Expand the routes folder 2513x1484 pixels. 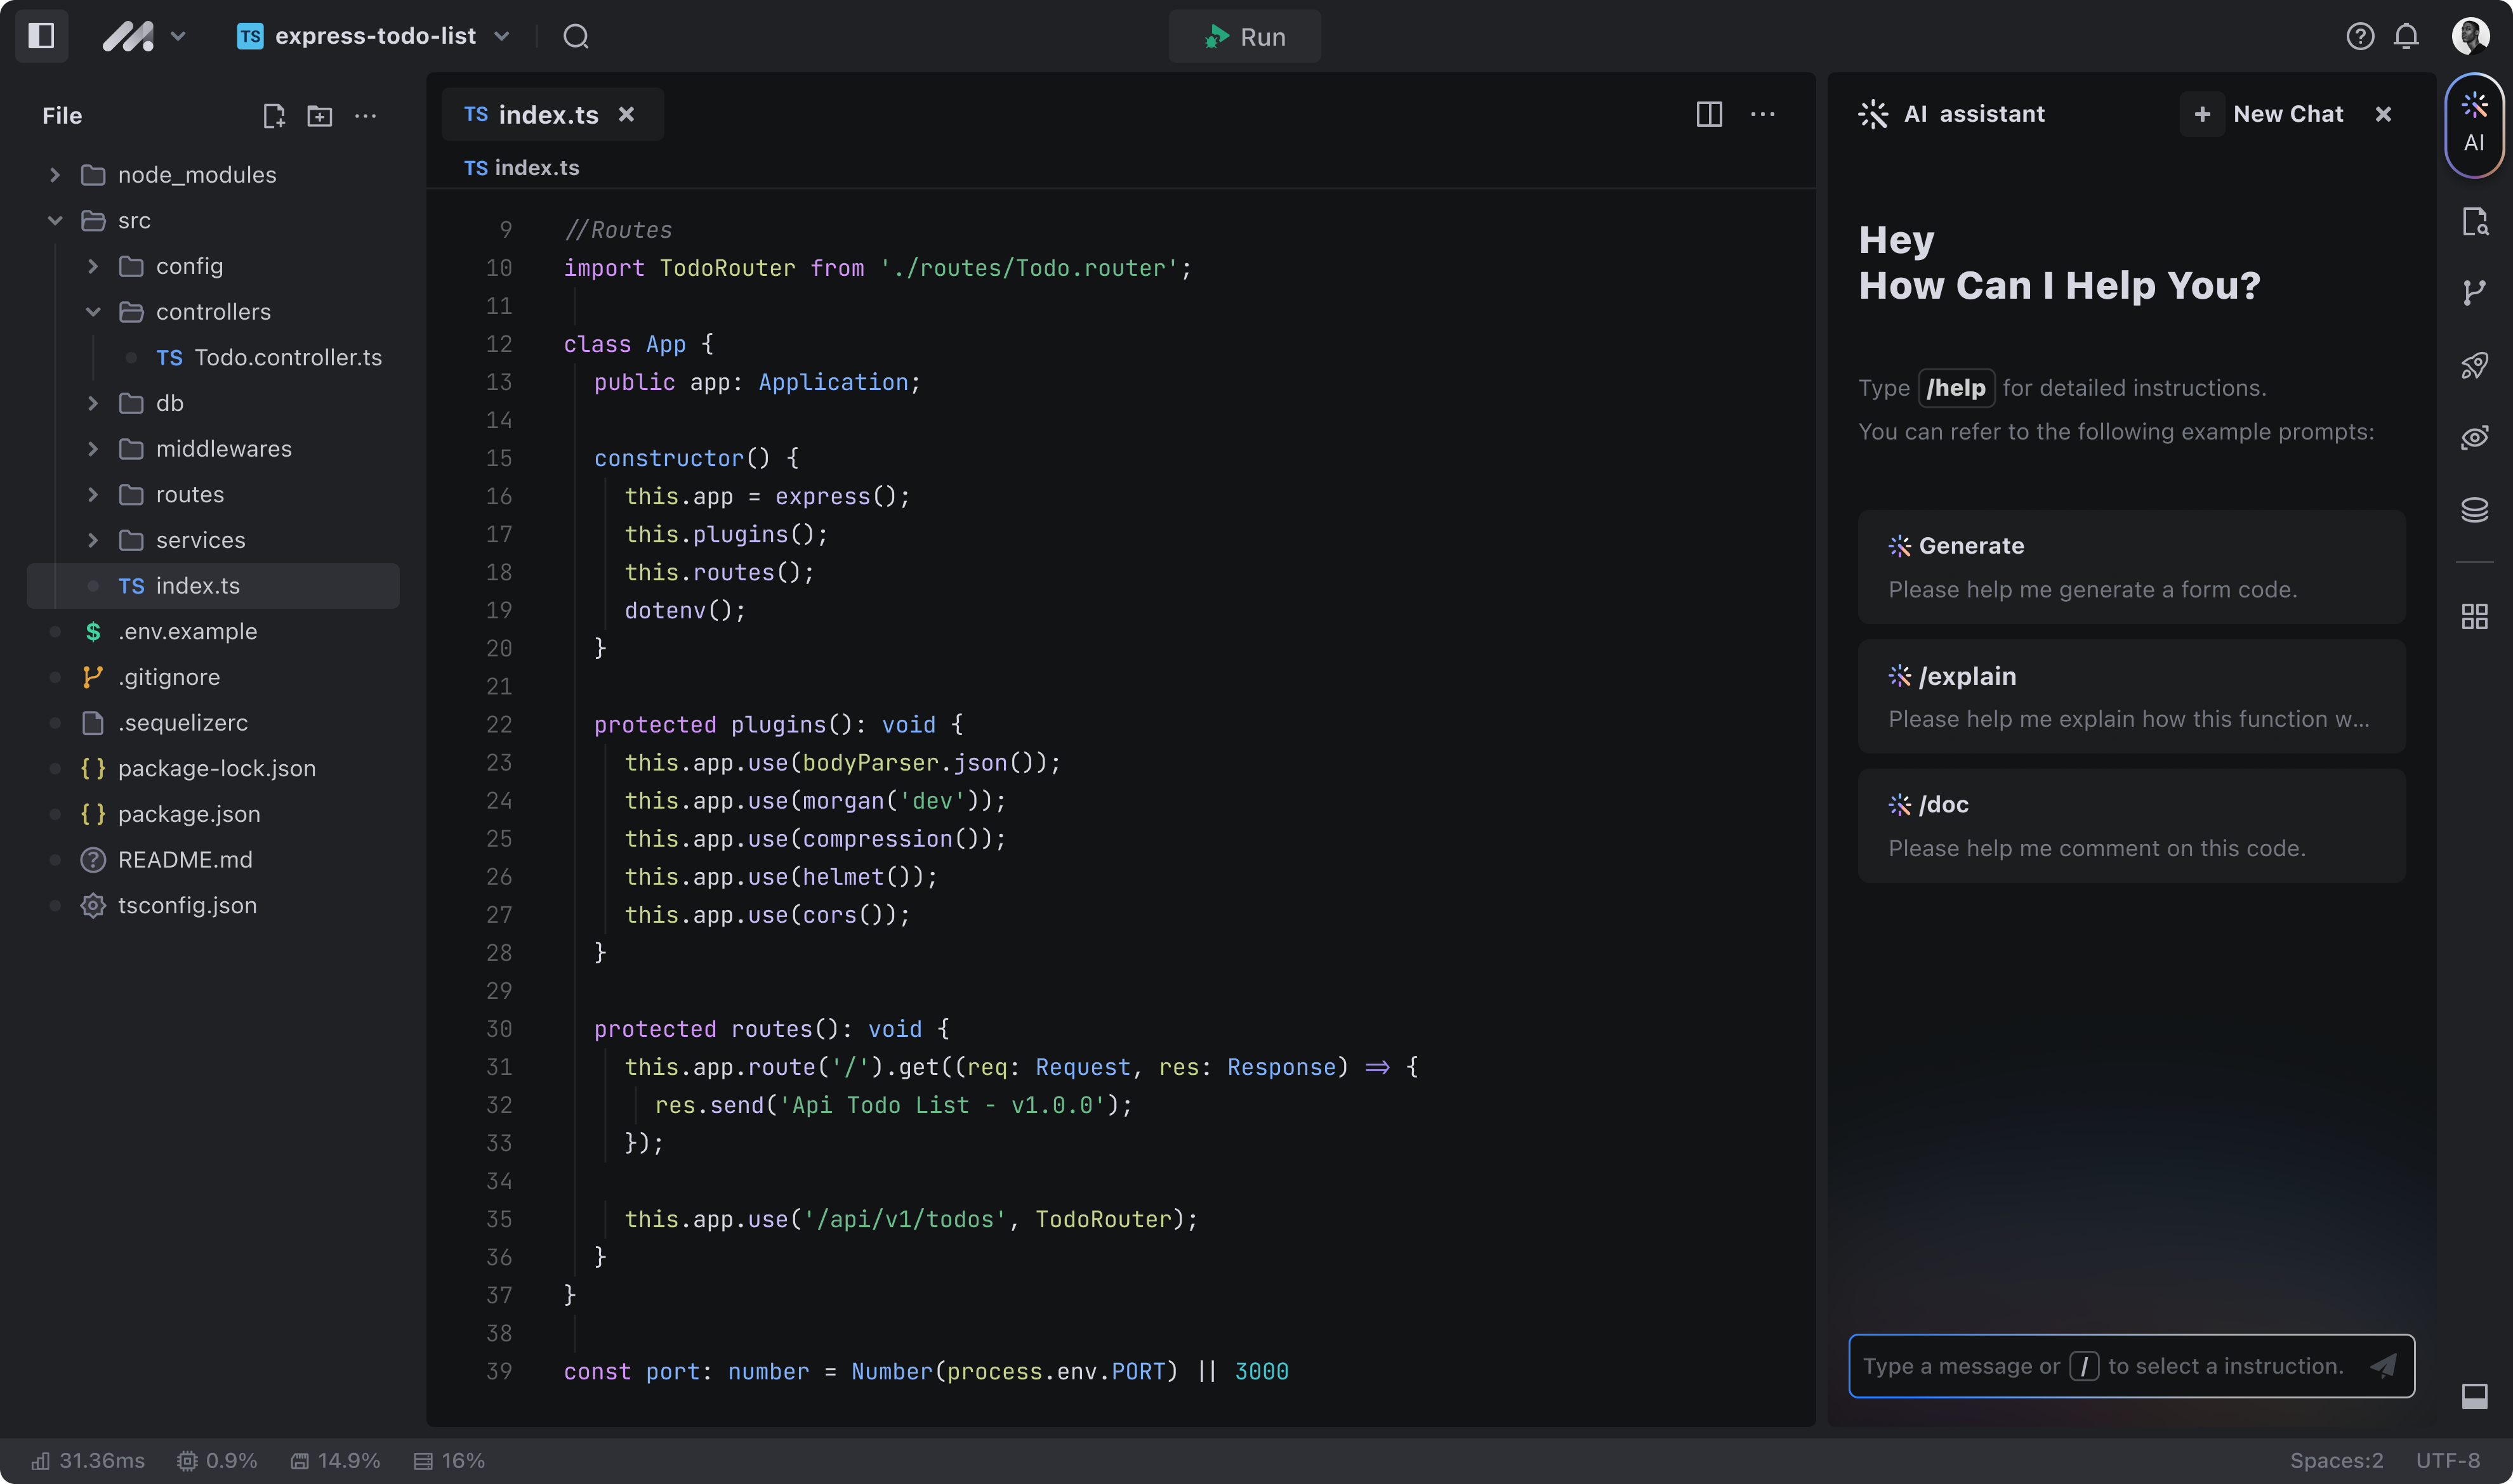point(93,495)
